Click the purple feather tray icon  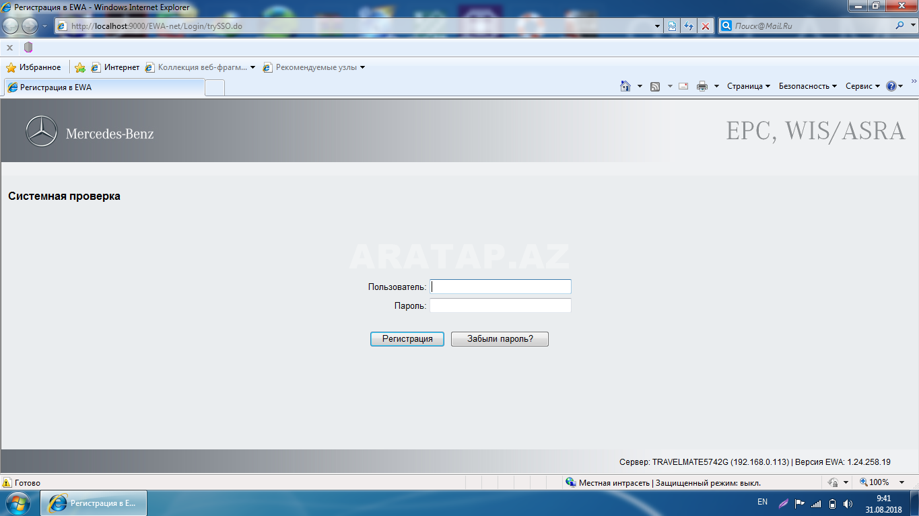784,503
